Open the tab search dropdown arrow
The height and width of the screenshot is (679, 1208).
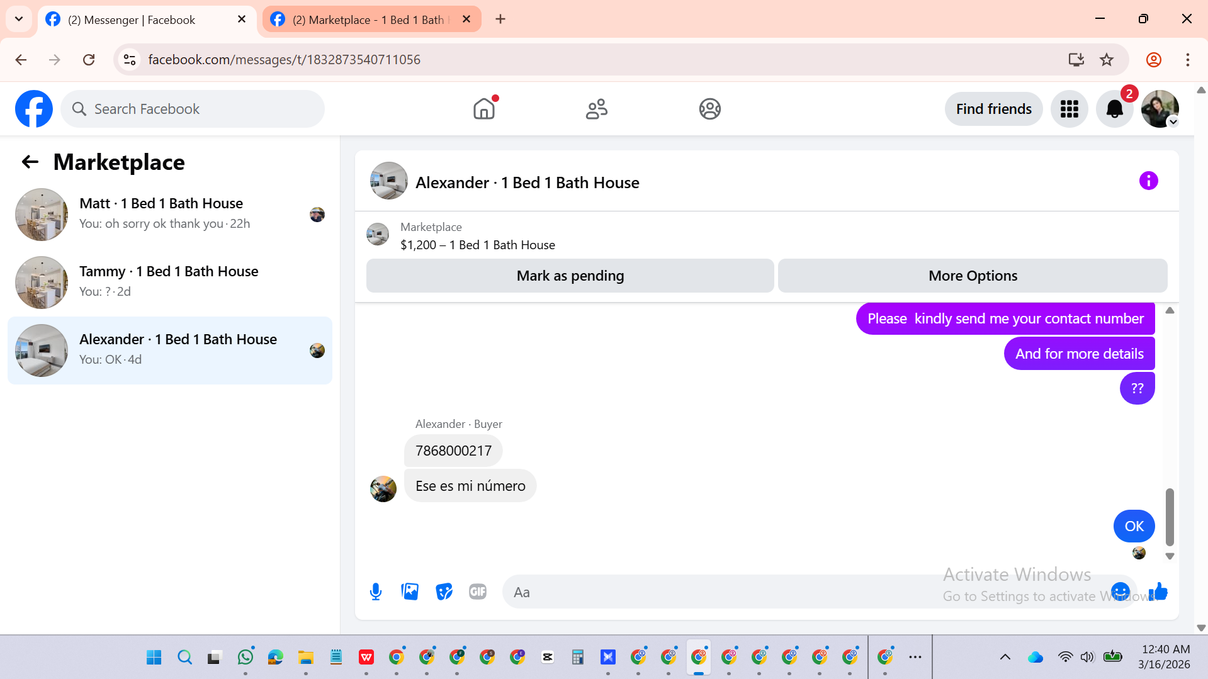19,20
